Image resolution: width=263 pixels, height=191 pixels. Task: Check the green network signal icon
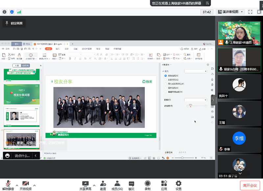19,12
